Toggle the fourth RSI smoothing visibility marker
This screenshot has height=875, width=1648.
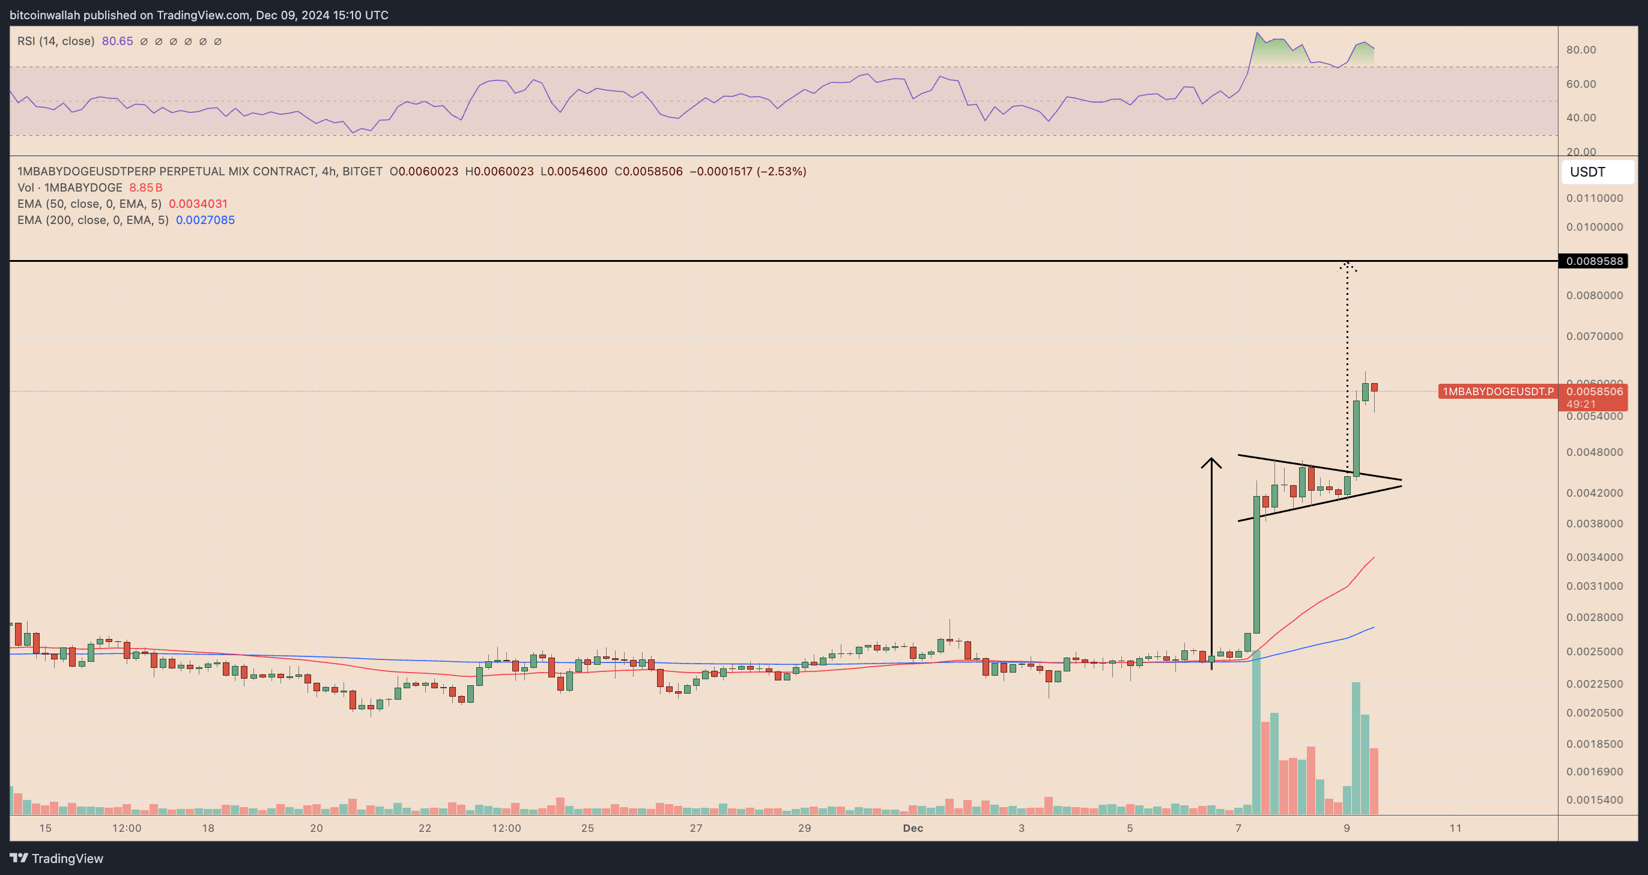tap(187, 41)
